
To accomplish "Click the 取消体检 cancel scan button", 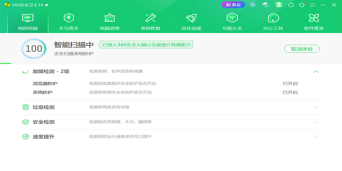I will (x=302, y=49).
